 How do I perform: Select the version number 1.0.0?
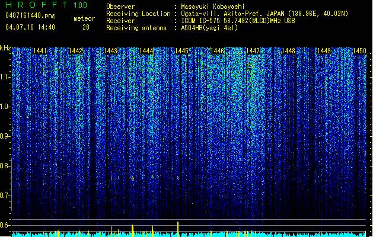tap(80, 5)
